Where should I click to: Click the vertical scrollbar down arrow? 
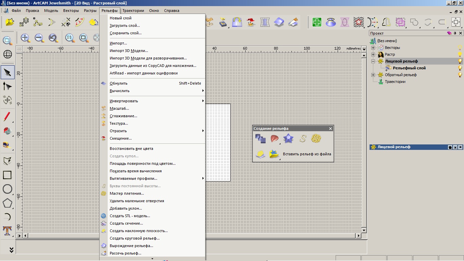pos(364,230)
